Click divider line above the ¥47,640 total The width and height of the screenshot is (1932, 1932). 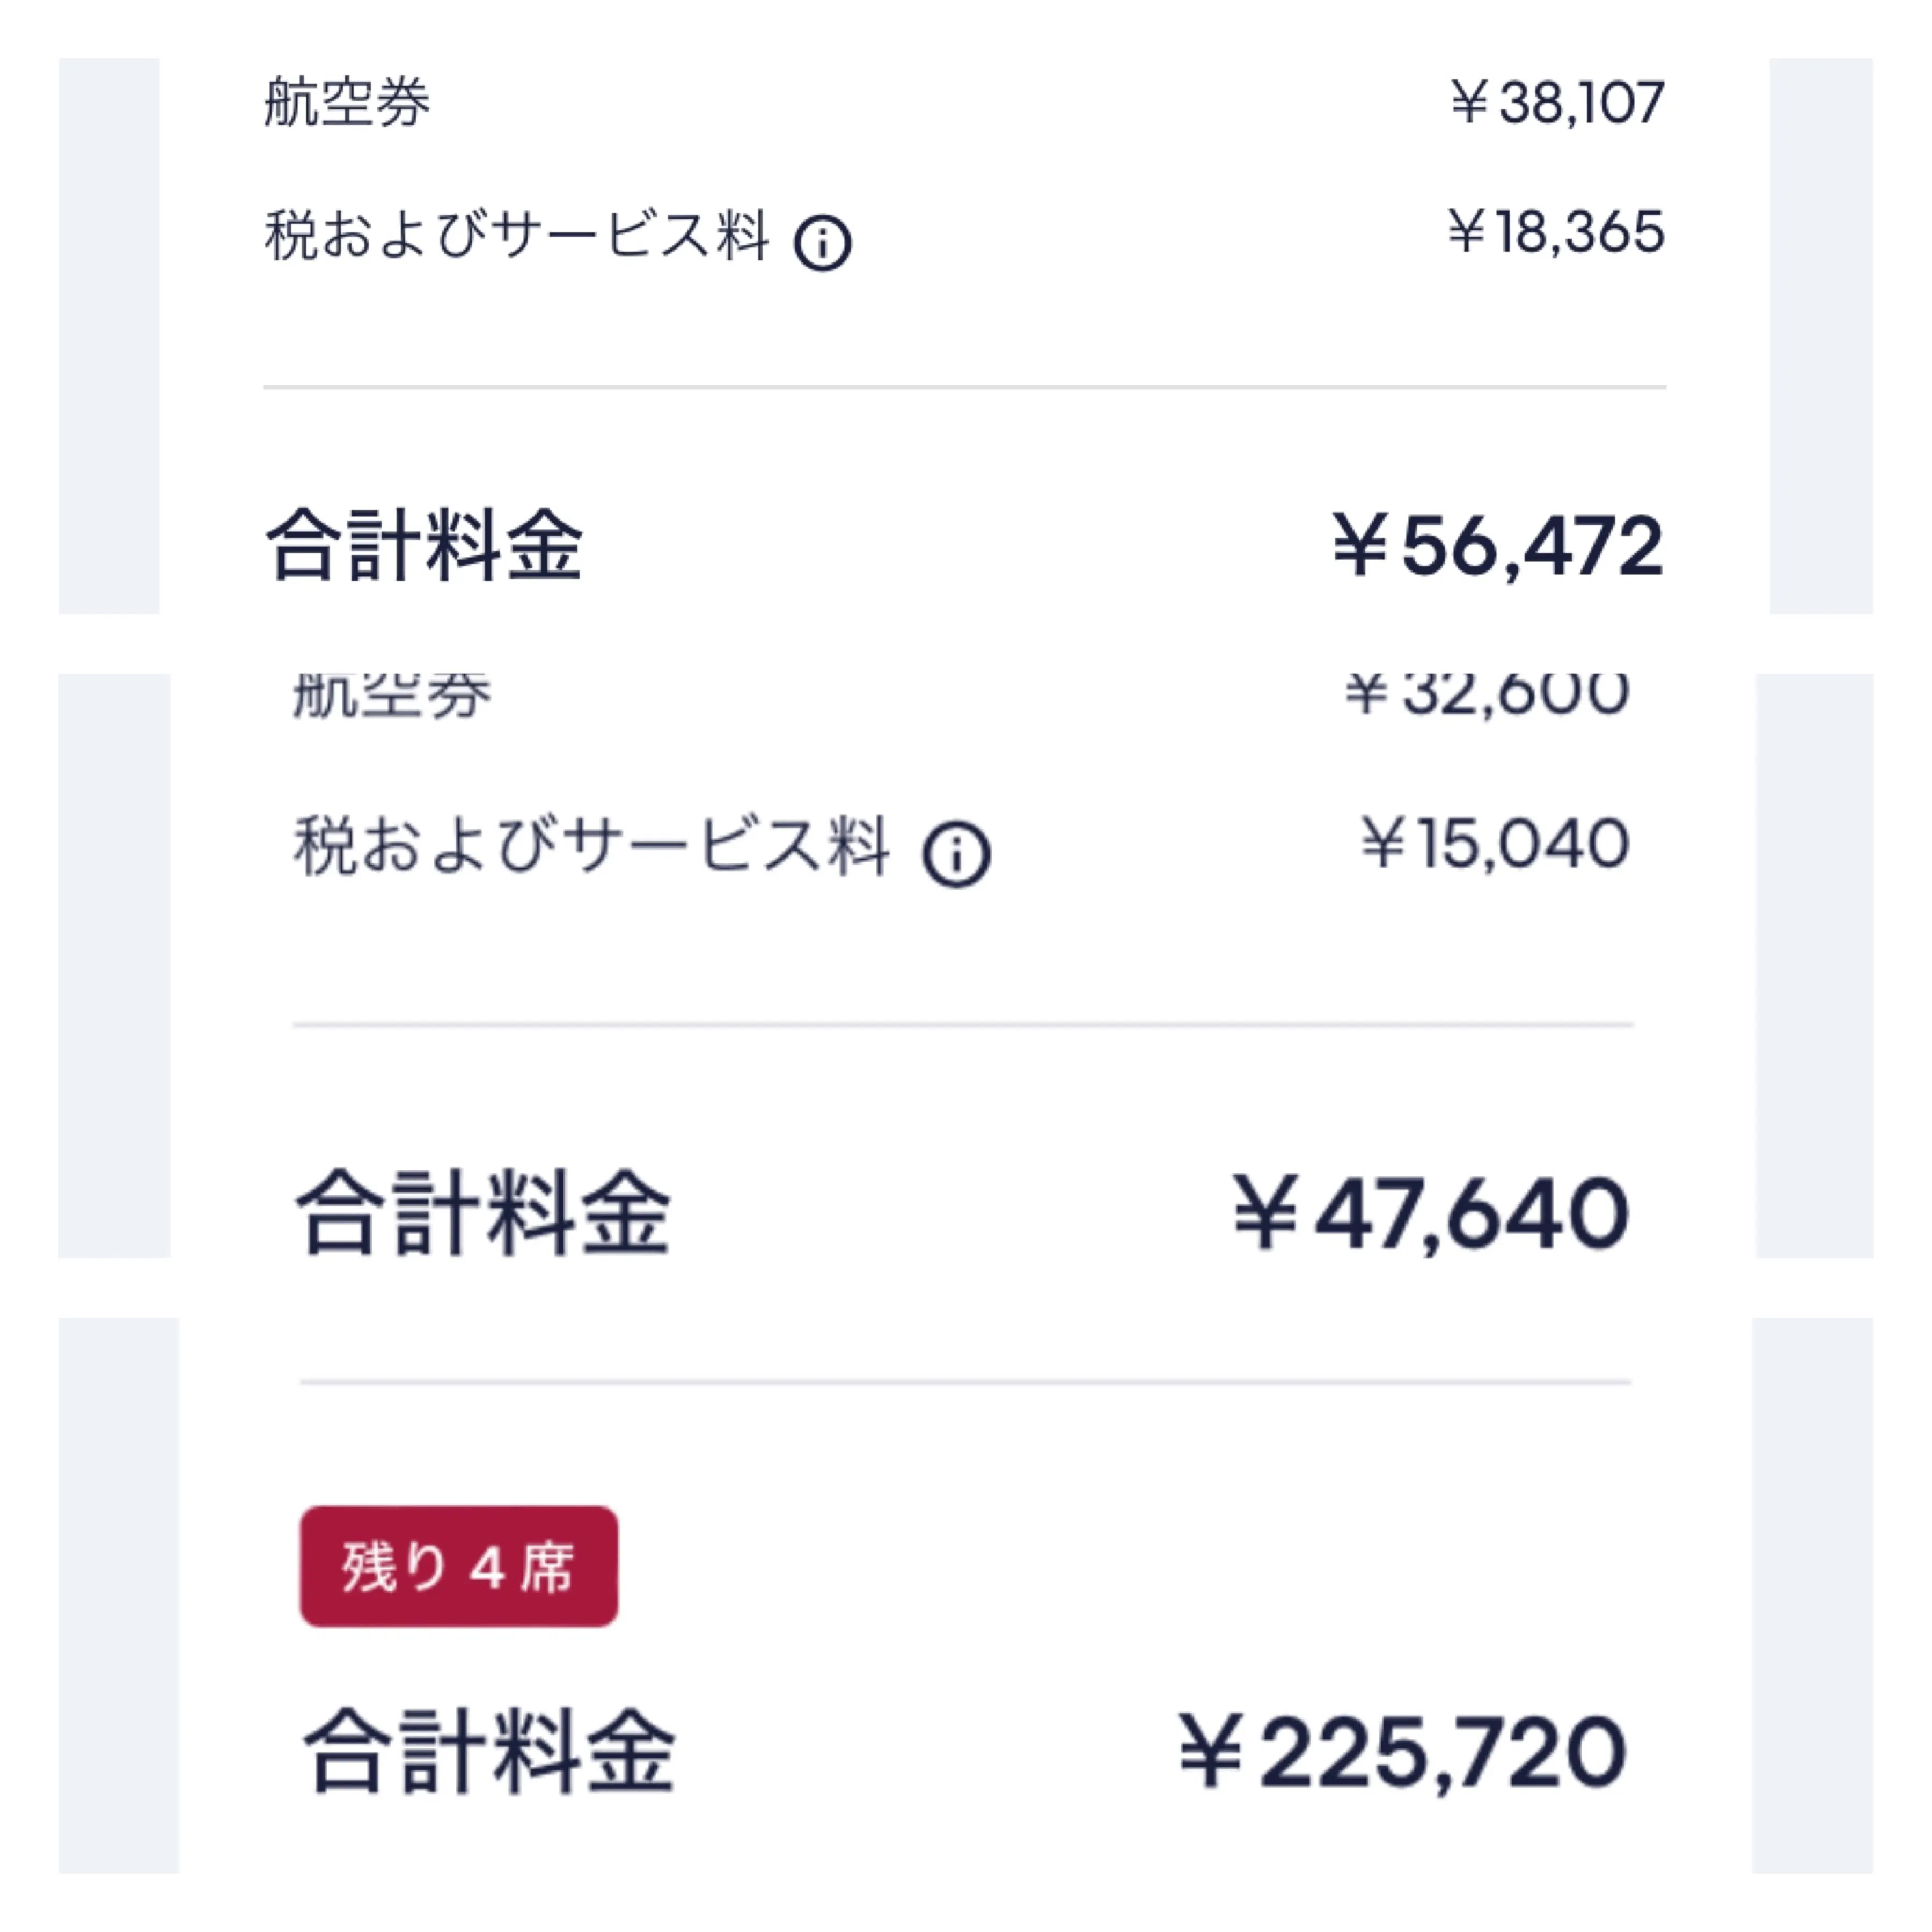pos(962,1025)
